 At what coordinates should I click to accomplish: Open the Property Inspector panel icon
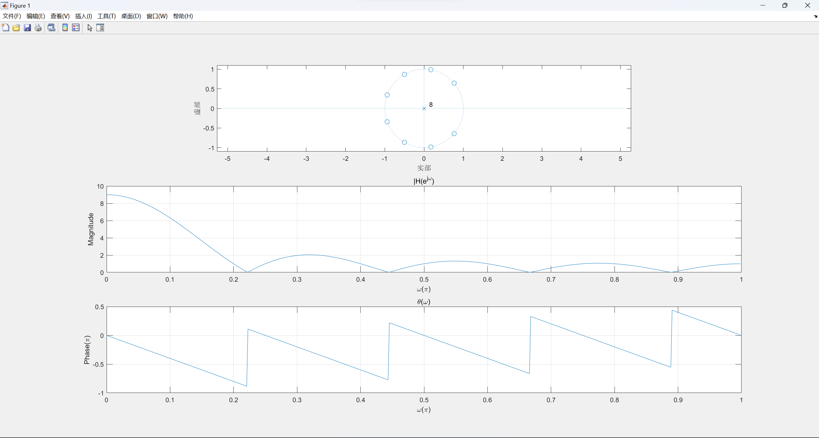100,28
